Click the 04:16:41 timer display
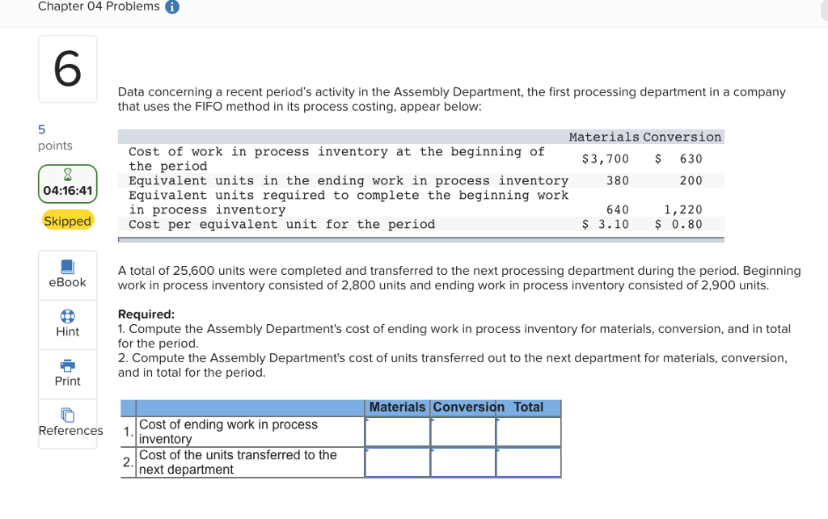 (x=67, y=192)
